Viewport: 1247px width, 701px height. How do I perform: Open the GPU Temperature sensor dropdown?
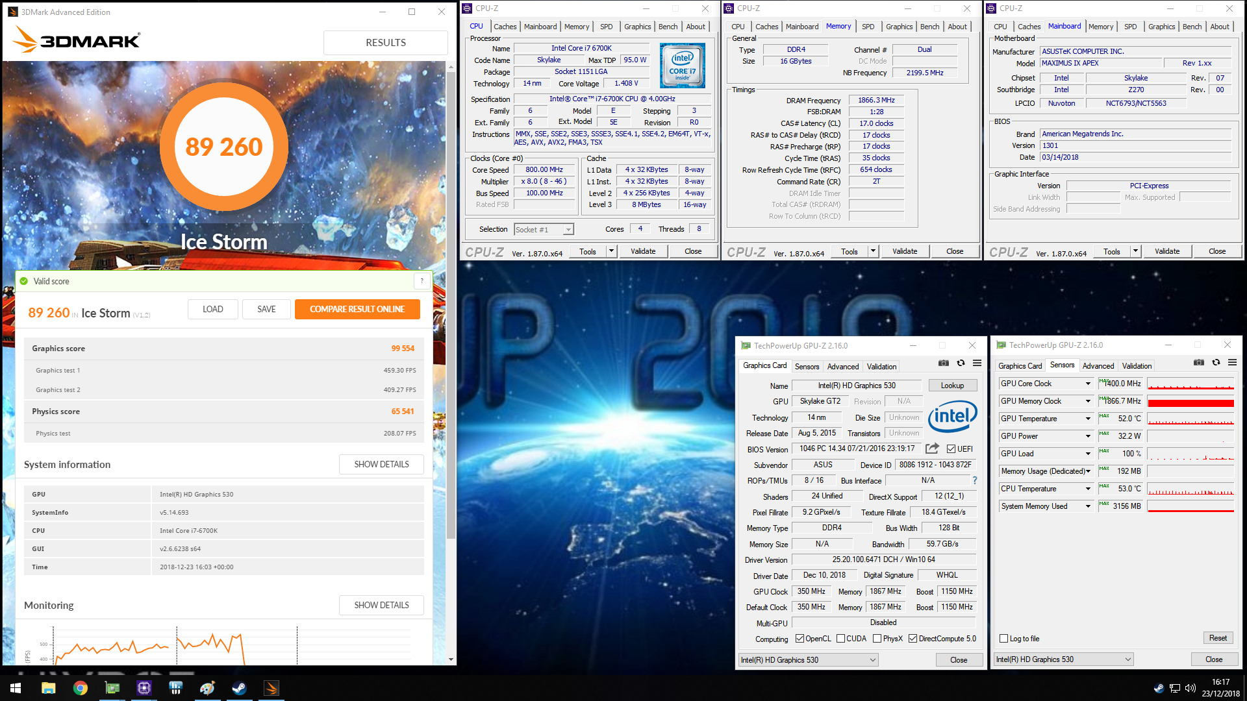point(1088,419)
